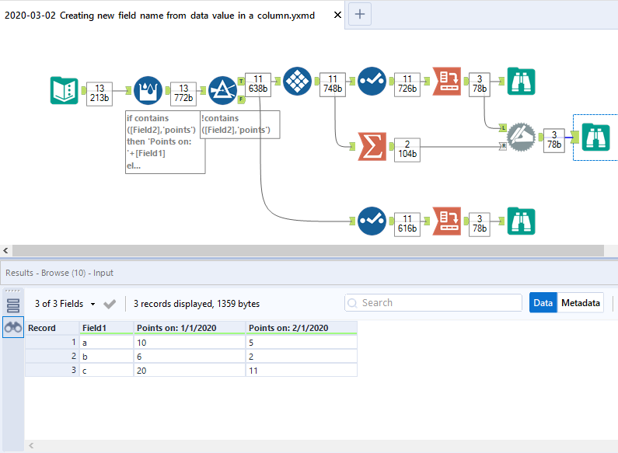Viewport: 618px width, 453px height.
Task: Close the current workflow tab
Action: (337, 15)
